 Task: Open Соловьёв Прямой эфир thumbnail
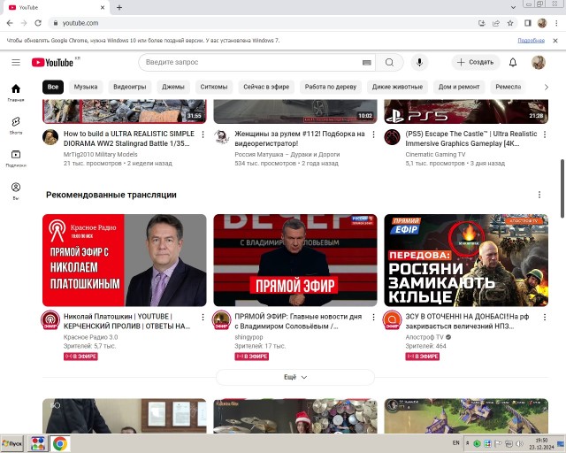[x=294, y=260]
